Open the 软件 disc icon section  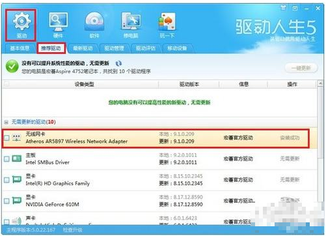[x=94, y=25]
